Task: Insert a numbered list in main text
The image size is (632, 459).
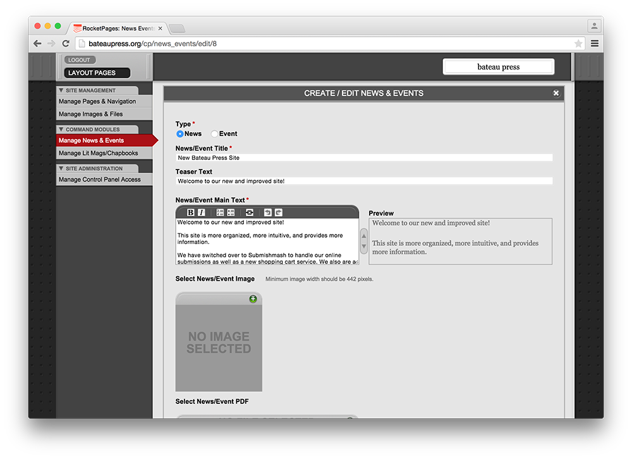Action: tap(220, 213)
